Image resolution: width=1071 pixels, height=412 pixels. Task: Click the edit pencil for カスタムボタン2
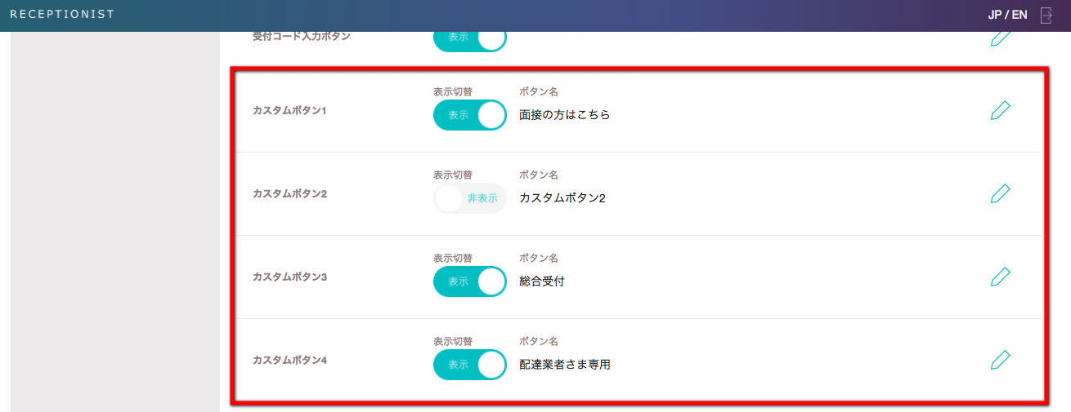(1000, 194)
